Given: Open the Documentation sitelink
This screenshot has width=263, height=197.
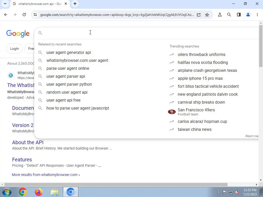Looking at the screenshot, I should 23,108.
